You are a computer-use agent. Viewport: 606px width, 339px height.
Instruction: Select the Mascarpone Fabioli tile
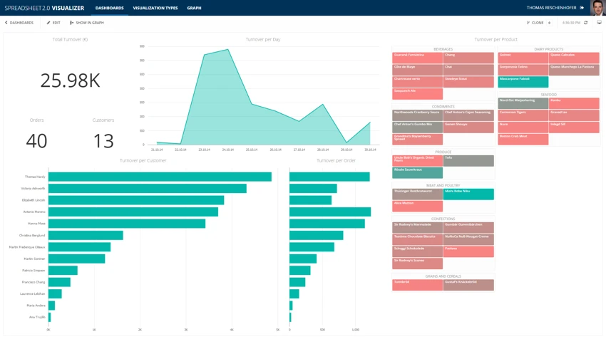(523, 82)
